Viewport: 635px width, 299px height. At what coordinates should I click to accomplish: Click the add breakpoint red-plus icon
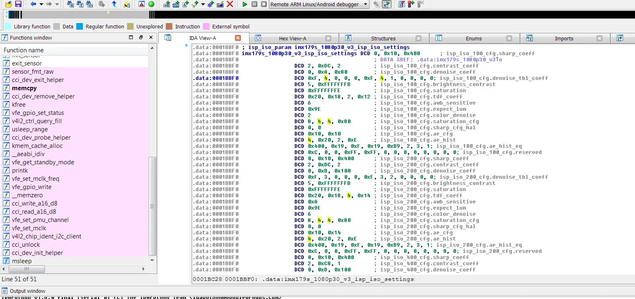point(411,4)
